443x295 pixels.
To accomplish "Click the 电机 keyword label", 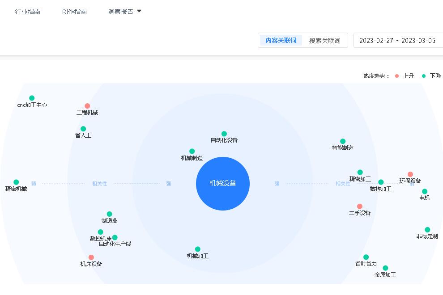I will coord(425,198).
